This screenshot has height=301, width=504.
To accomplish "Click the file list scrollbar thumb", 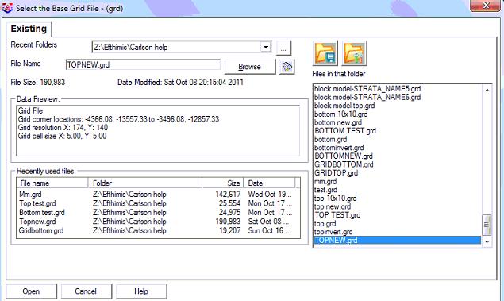I will [487, 225].
